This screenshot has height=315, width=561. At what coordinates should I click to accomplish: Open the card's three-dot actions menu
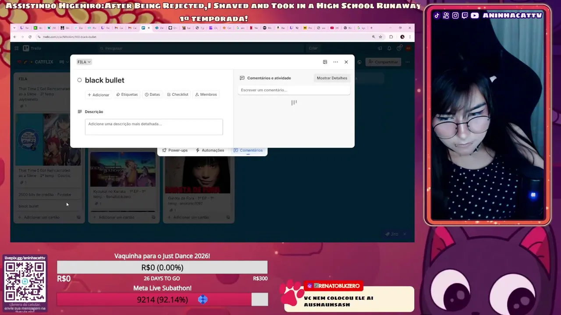[335, 62]
